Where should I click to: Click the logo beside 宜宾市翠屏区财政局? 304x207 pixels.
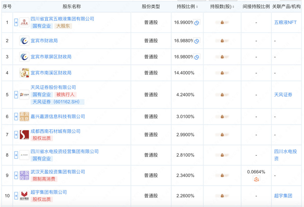[24, 57]
